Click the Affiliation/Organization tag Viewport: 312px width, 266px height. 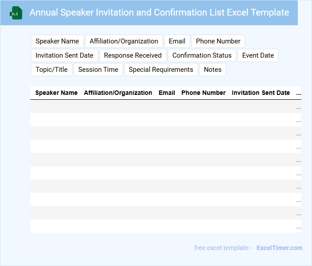(124, 41)
